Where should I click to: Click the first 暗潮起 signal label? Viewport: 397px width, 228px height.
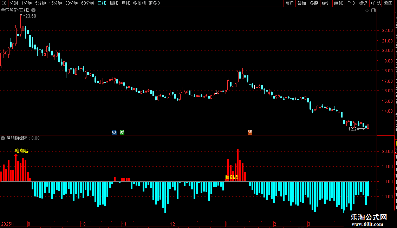(21, 150)
